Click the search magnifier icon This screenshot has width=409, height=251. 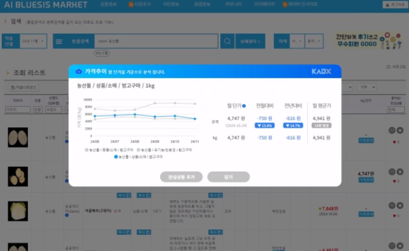[227, 41]
